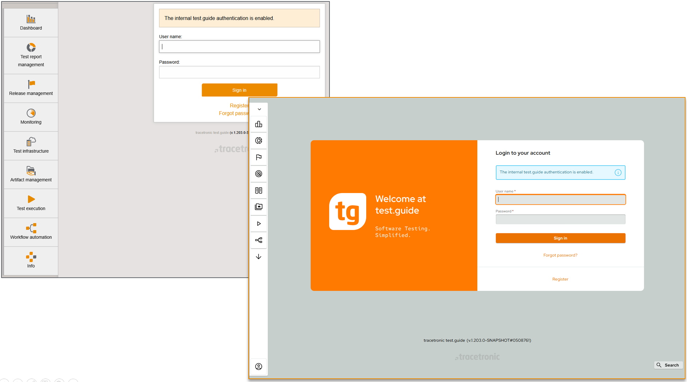Click the Register link below Sign in
The width and height of the screenshot is (687, 382).
560,279
